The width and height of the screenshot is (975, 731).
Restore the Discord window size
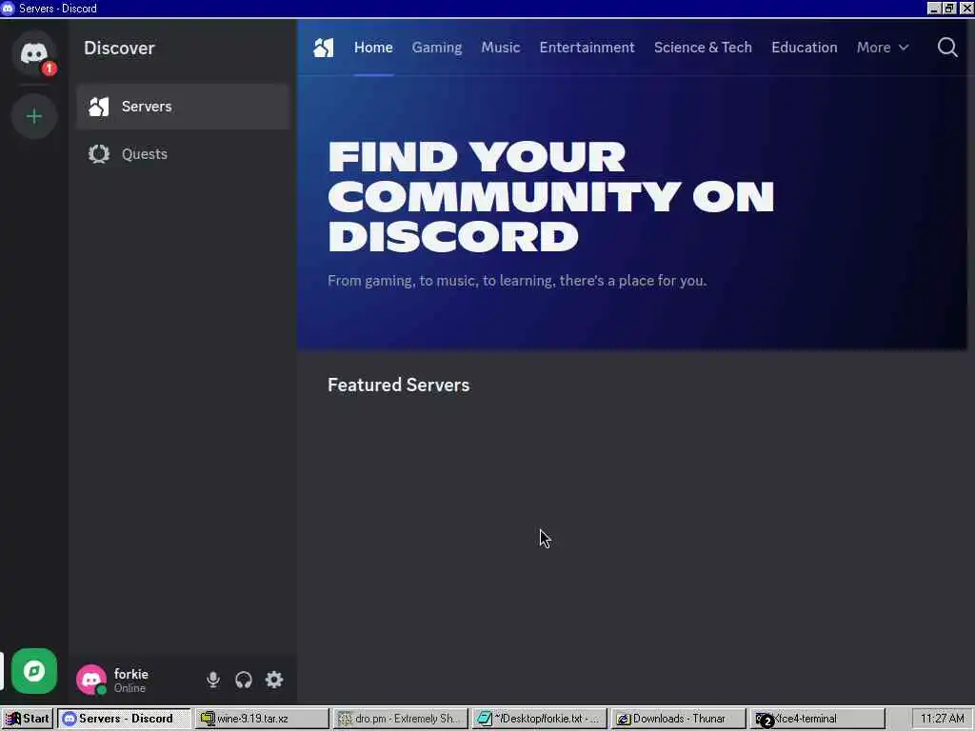click(x=949, y=8)
